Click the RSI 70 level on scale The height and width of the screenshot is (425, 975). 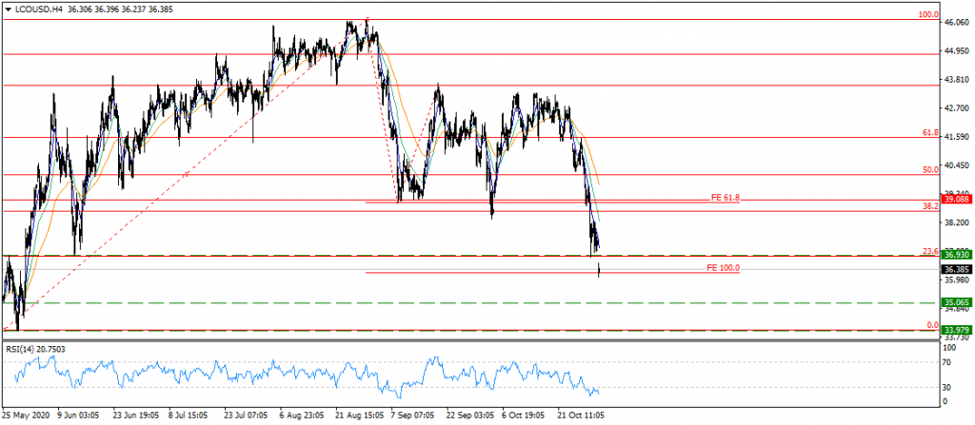tap(948, 362)
